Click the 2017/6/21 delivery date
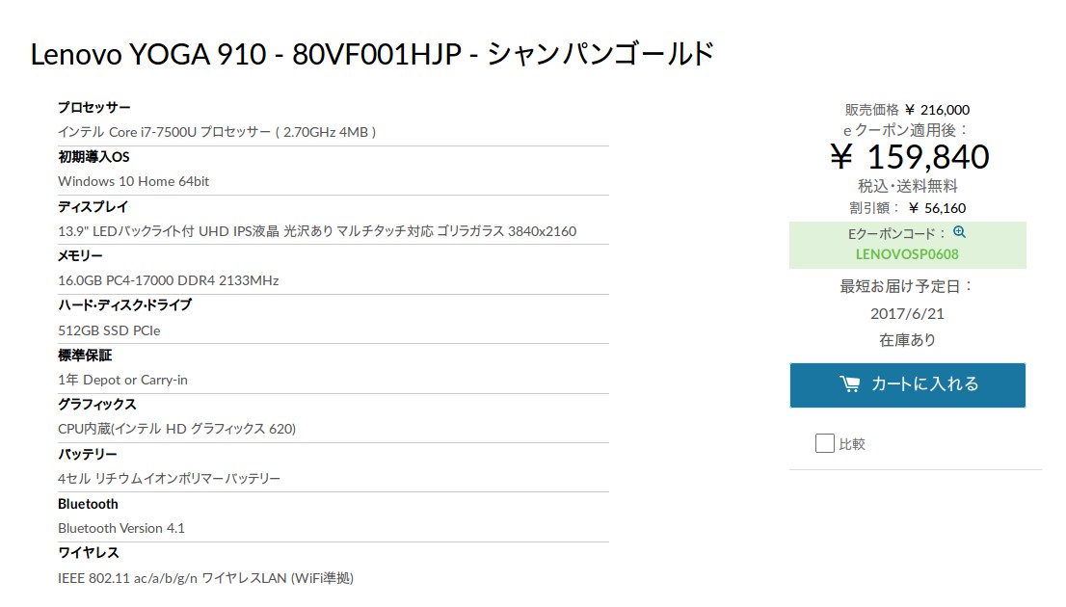Screen dimensions: 1066x607 coord(907,313)
